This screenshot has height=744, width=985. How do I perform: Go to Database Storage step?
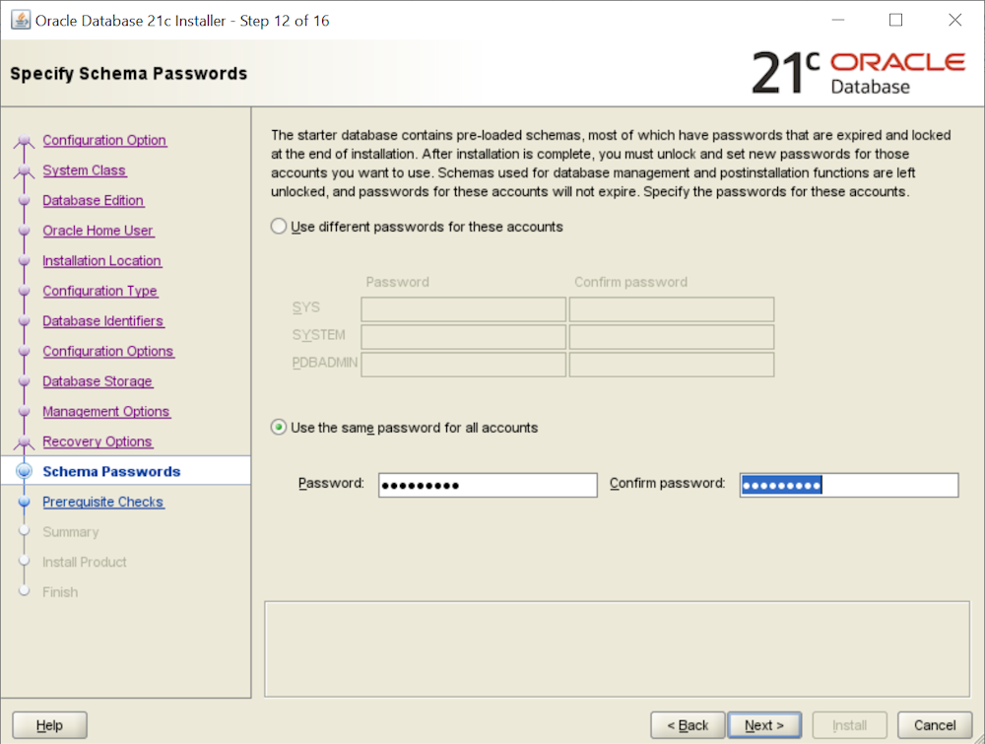pos(98,381)
